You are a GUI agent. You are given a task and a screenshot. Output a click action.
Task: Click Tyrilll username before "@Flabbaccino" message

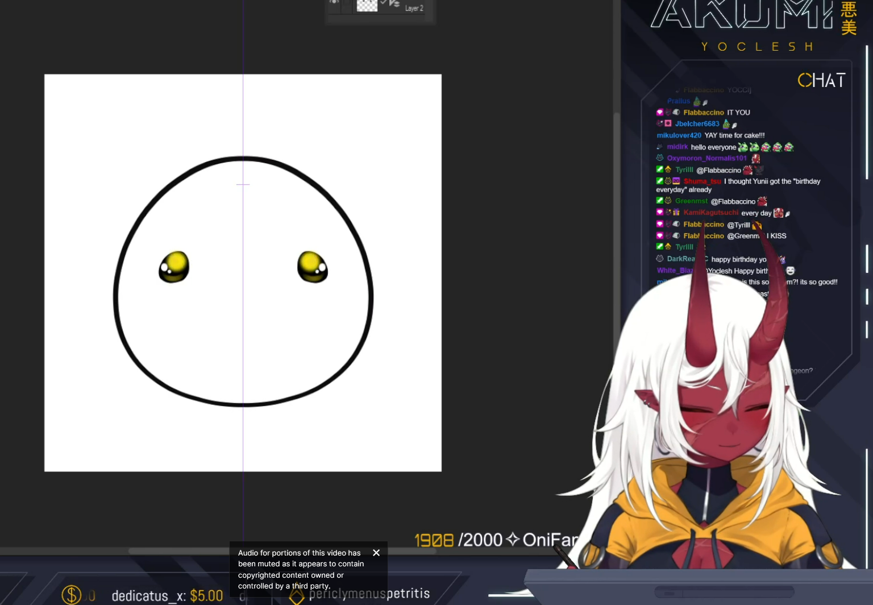point(684,170)
